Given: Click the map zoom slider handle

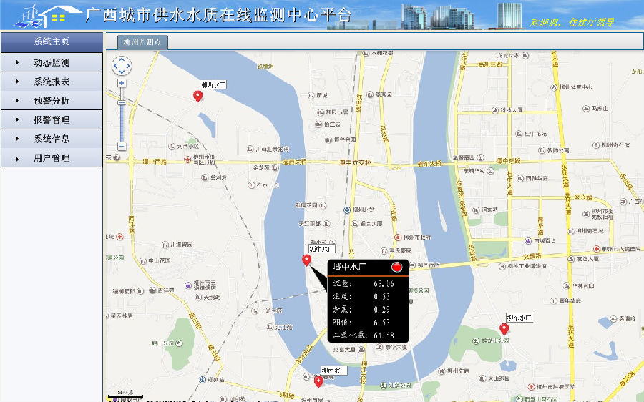Looking at the screenshot, I should click(122, 102).
